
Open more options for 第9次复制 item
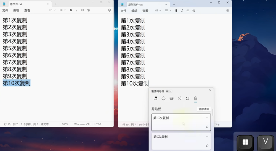pos(207,137)
